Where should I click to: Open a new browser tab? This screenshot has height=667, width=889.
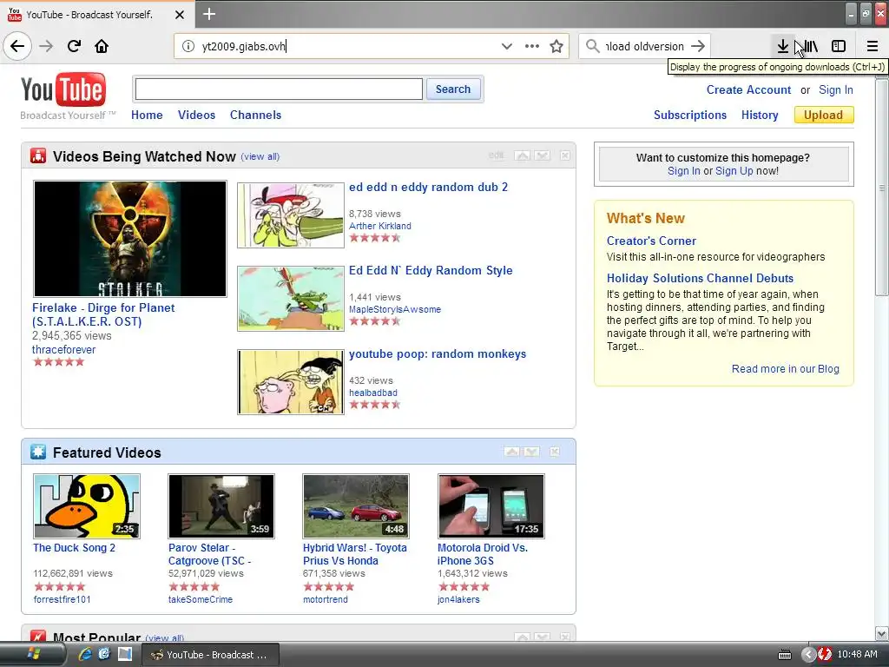[209, 14]
